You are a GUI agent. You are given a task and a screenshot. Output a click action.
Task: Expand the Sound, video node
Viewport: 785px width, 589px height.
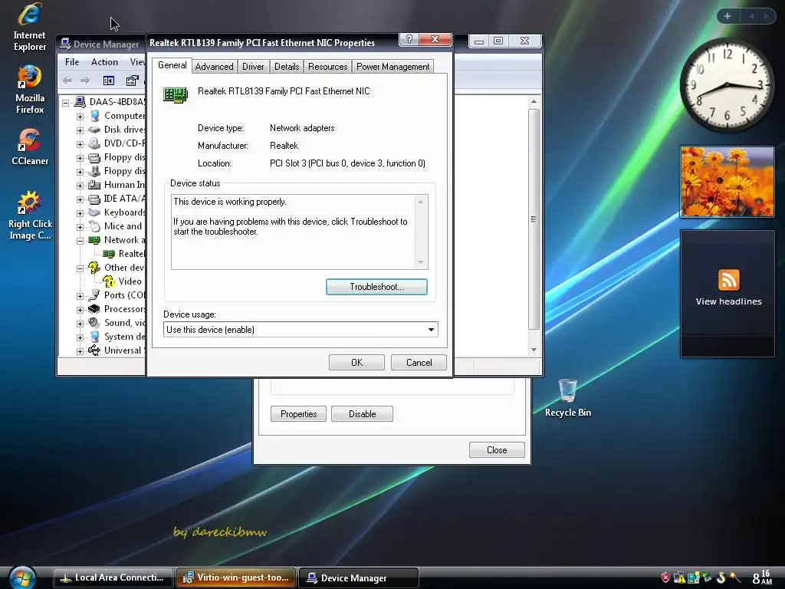(80, 324)
